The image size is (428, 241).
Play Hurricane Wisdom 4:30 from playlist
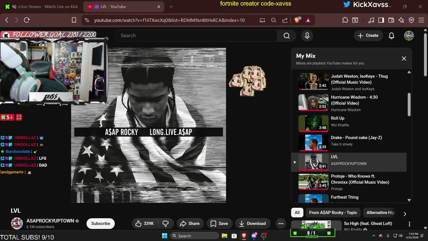[349, 103]
